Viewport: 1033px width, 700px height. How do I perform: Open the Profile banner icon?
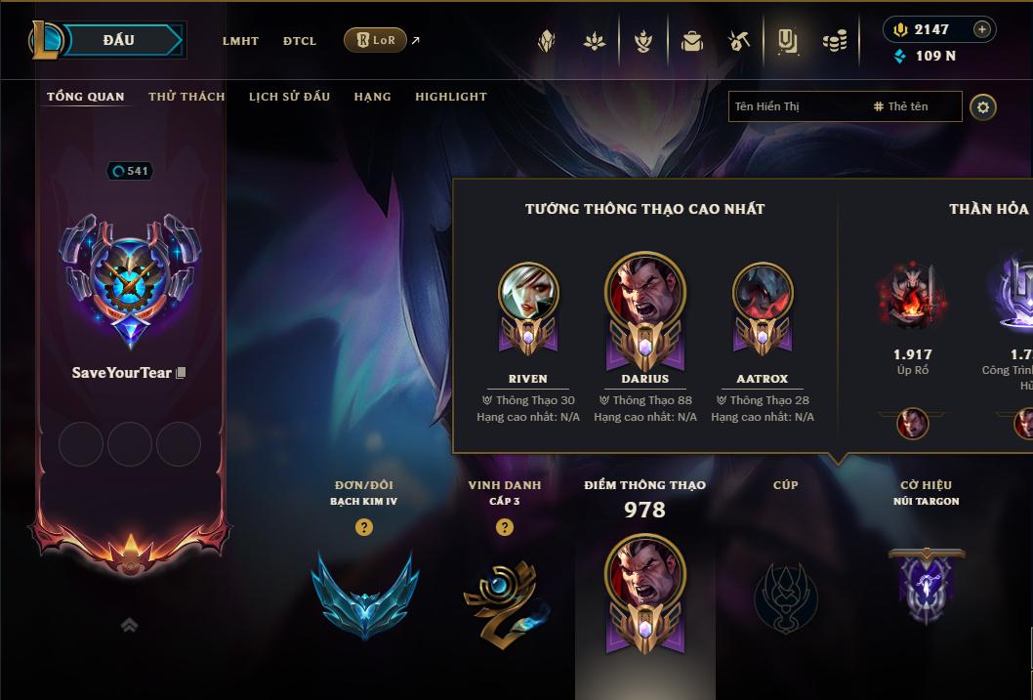click(x=787, y=41)
